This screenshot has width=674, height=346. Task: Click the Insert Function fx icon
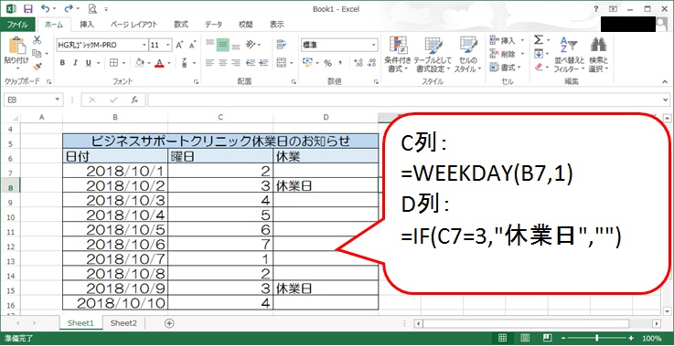tap(134, 100)
